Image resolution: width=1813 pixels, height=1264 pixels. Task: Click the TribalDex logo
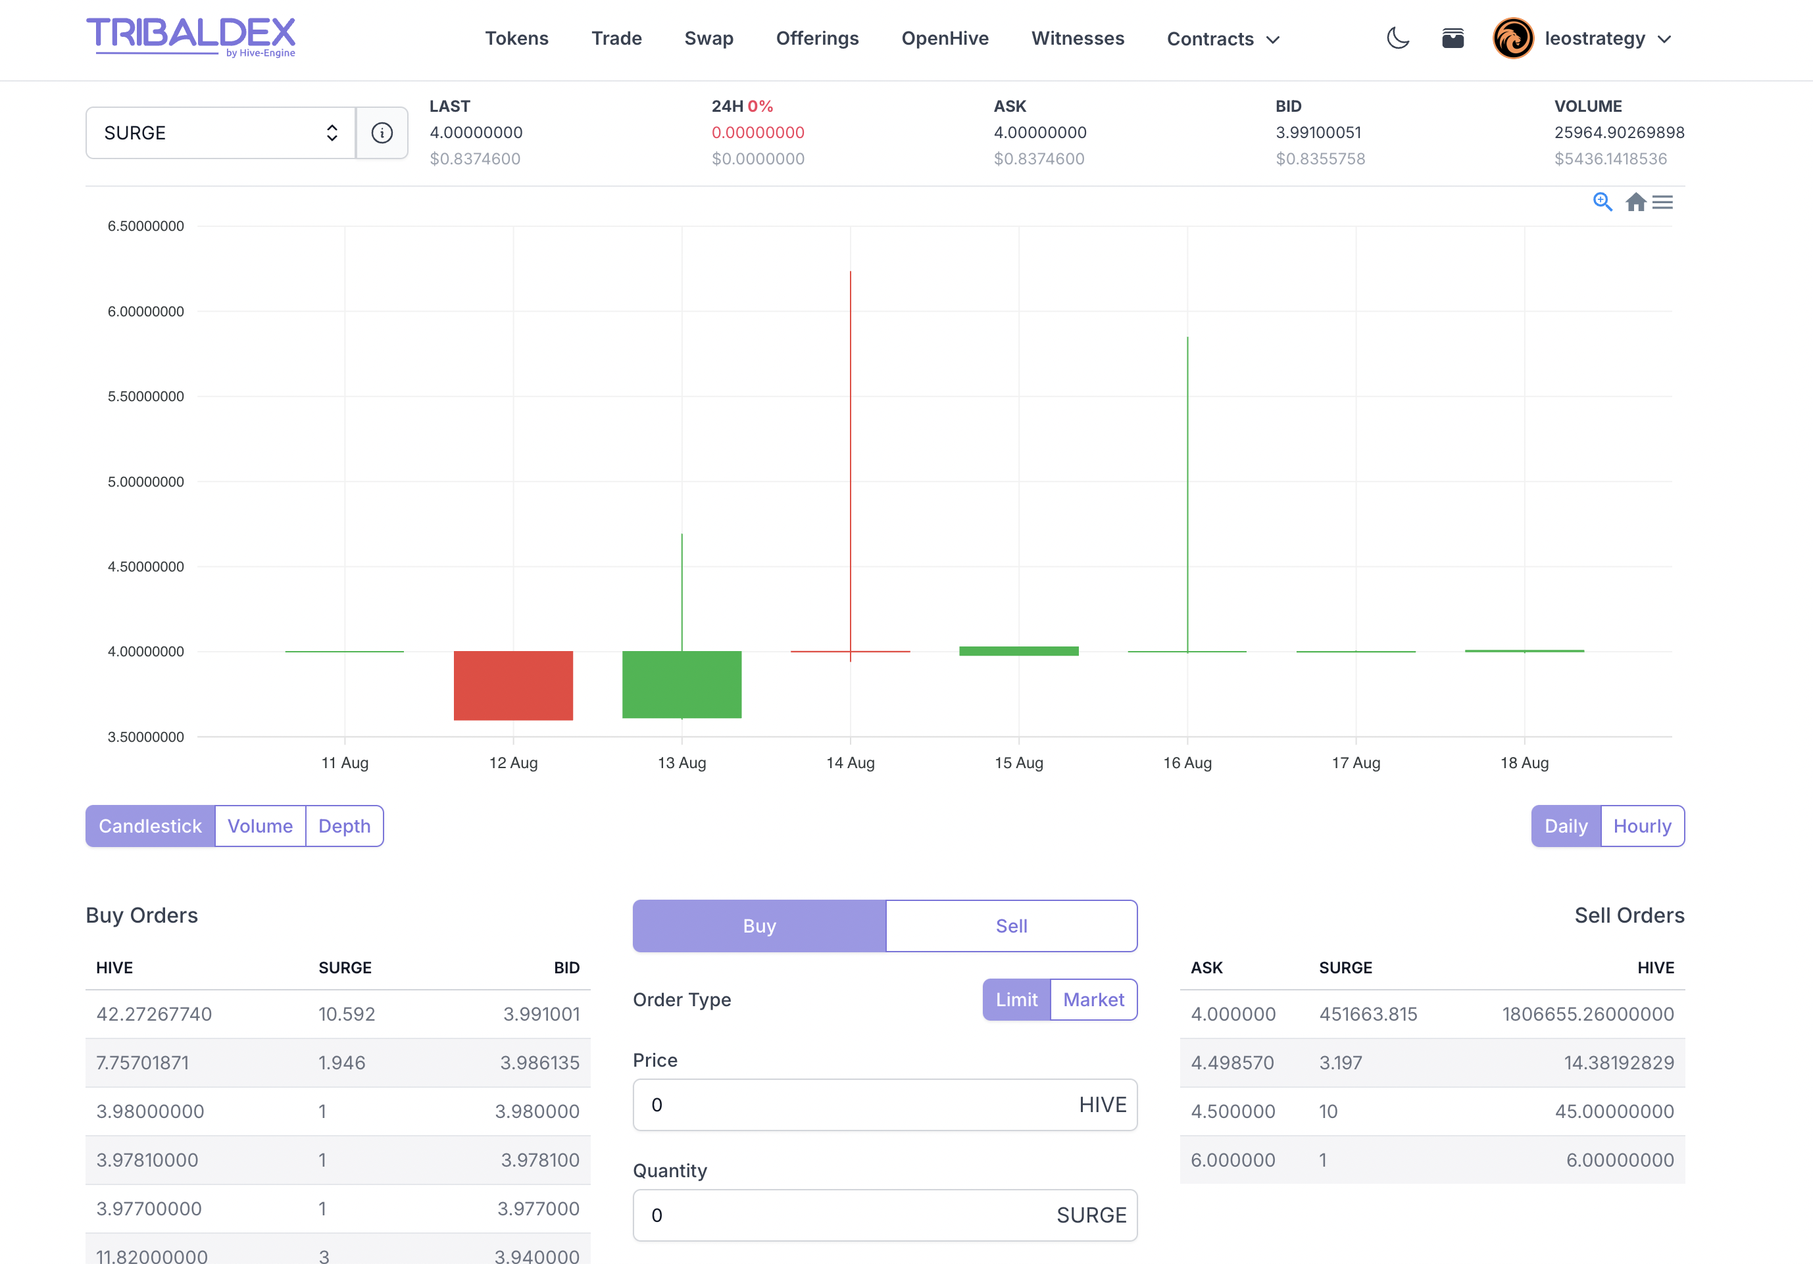(190, 37)
